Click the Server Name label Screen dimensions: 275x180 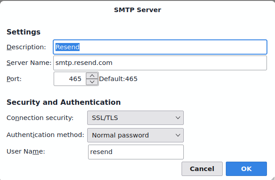point(29,63)
